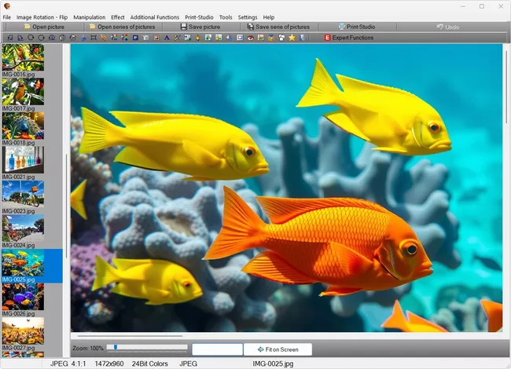Click the Zoom slider handle
Viewport: 511px width, 369px height.
[116, 347]
